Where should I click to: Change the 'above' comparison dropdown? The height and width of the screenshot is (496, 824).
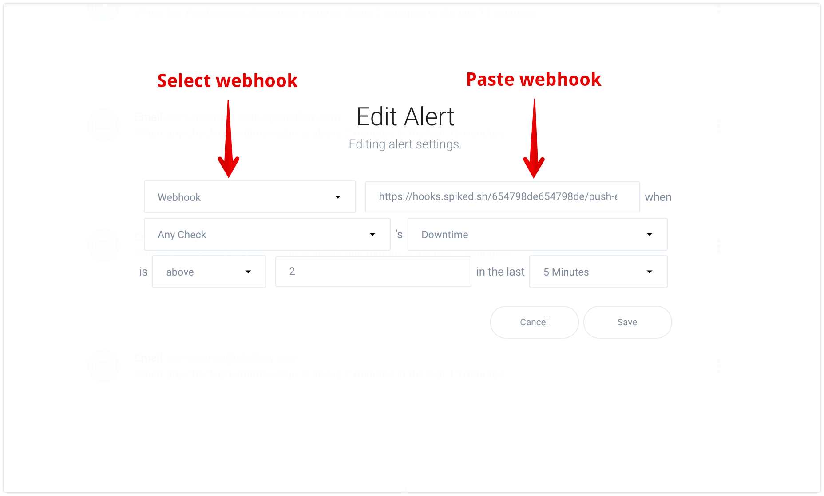[209, 272]
